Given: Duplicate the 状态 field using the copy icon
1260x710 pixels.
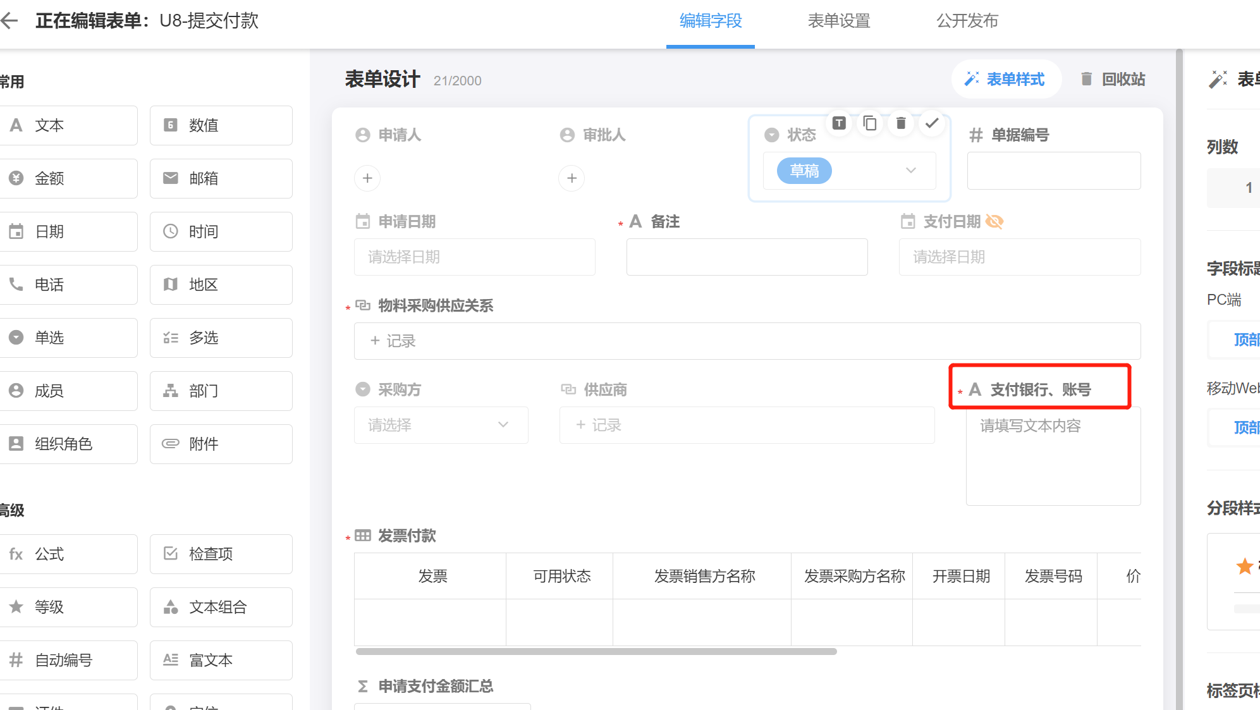Looking at the screenshot, I should pos(869,124).
